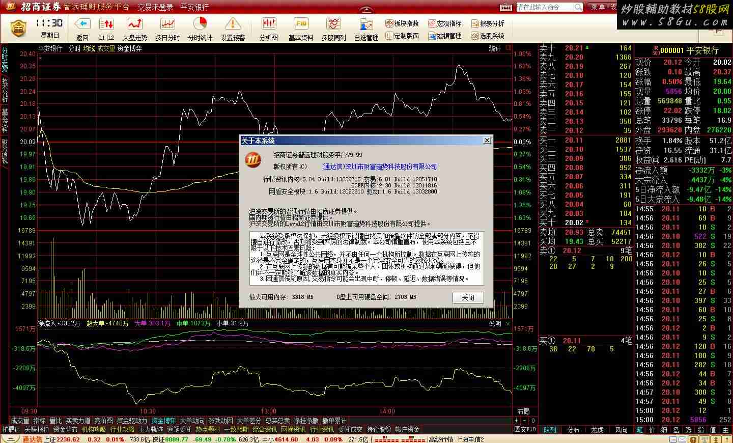Select the 笔 tab in trade list

tap(640, 430)
